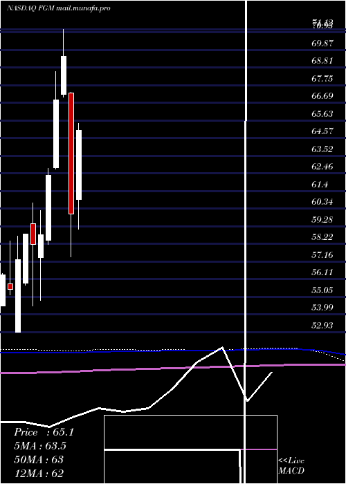
Task: Click the 61.4 price axis label
Action: [320, 185]
